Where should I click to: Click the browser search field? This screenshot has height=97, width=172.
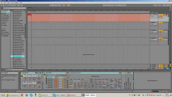click(x=15, y=8)
